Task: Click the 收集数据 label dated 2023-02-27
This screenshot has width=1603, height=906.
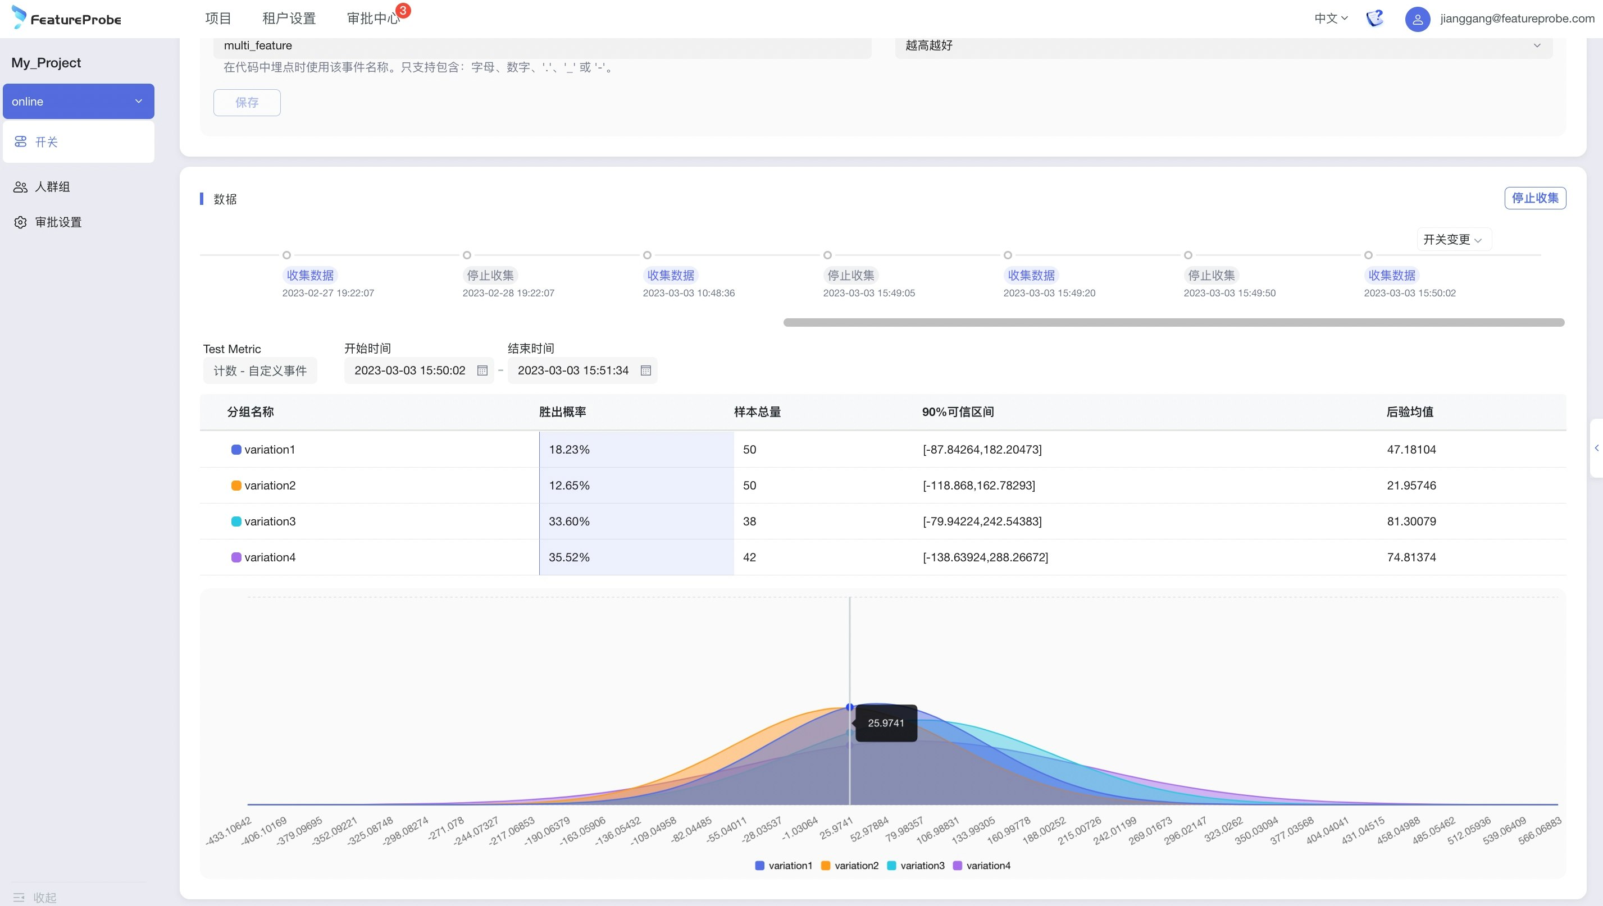Action: [310, 275]
